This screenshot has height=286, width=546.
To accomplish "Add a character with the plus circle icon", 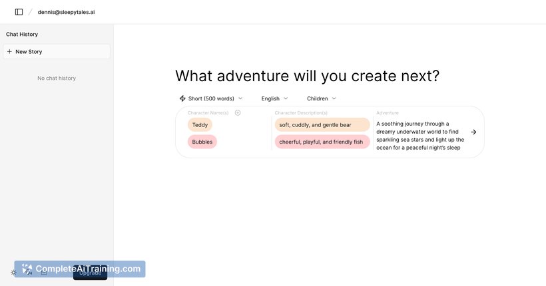I will tap(238, 112).
